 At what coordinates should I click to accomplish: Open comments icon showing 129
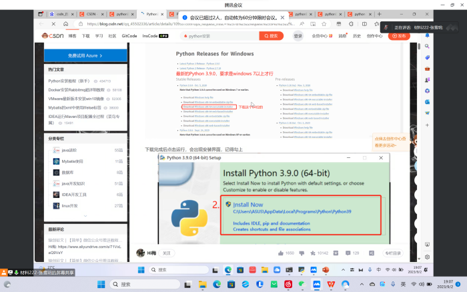[x=348, y=253]
